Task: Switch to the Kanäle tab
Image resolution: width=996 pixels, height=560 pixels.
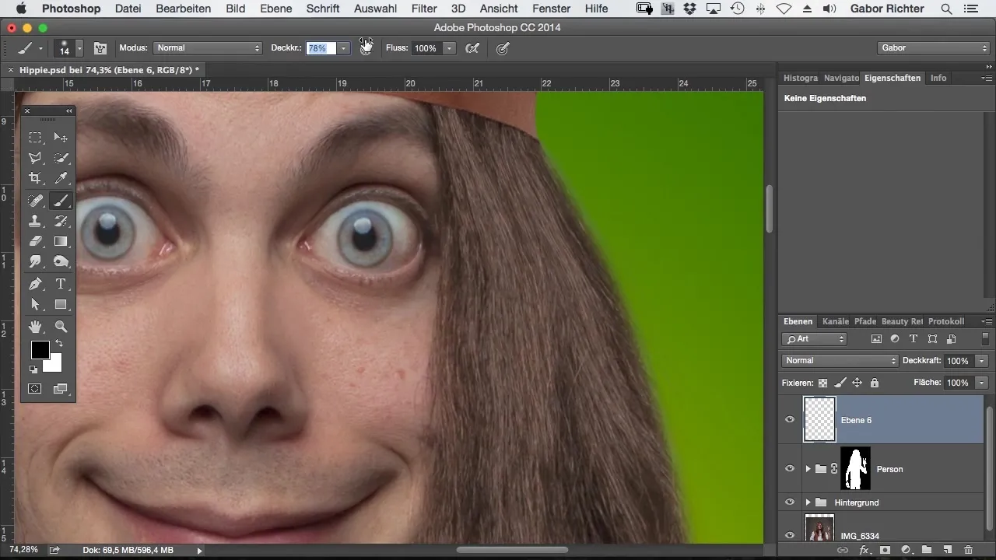Action: [x=836, y=321]
